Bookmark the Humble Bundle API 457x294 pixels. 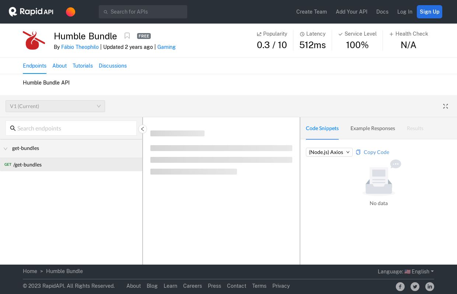point(127,36)
